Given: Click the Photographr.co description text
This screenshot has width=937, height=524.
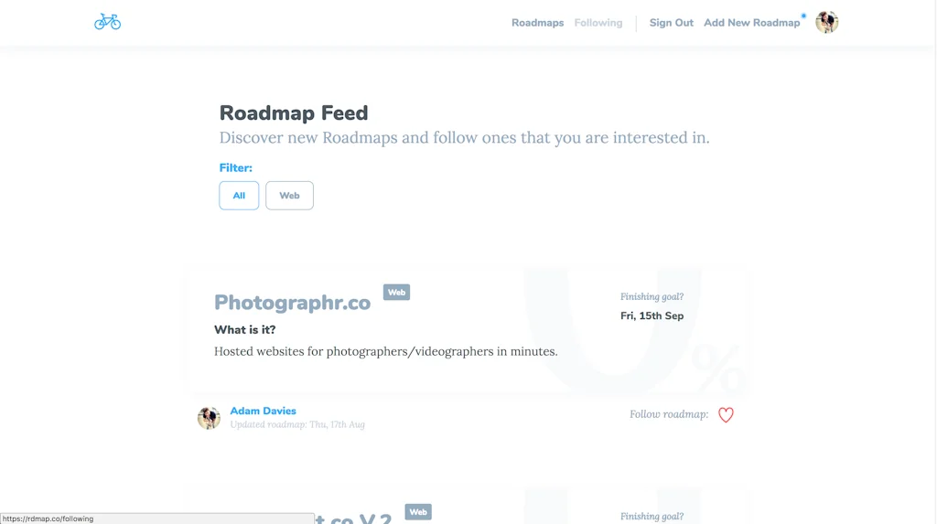Looking at the screenshot, I should point(385,351).
